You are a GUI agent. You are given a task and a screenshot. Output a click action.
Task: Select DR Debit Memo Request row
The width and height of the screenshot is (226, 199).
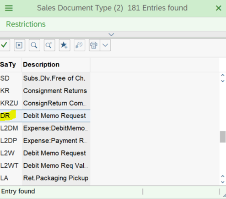45,116
